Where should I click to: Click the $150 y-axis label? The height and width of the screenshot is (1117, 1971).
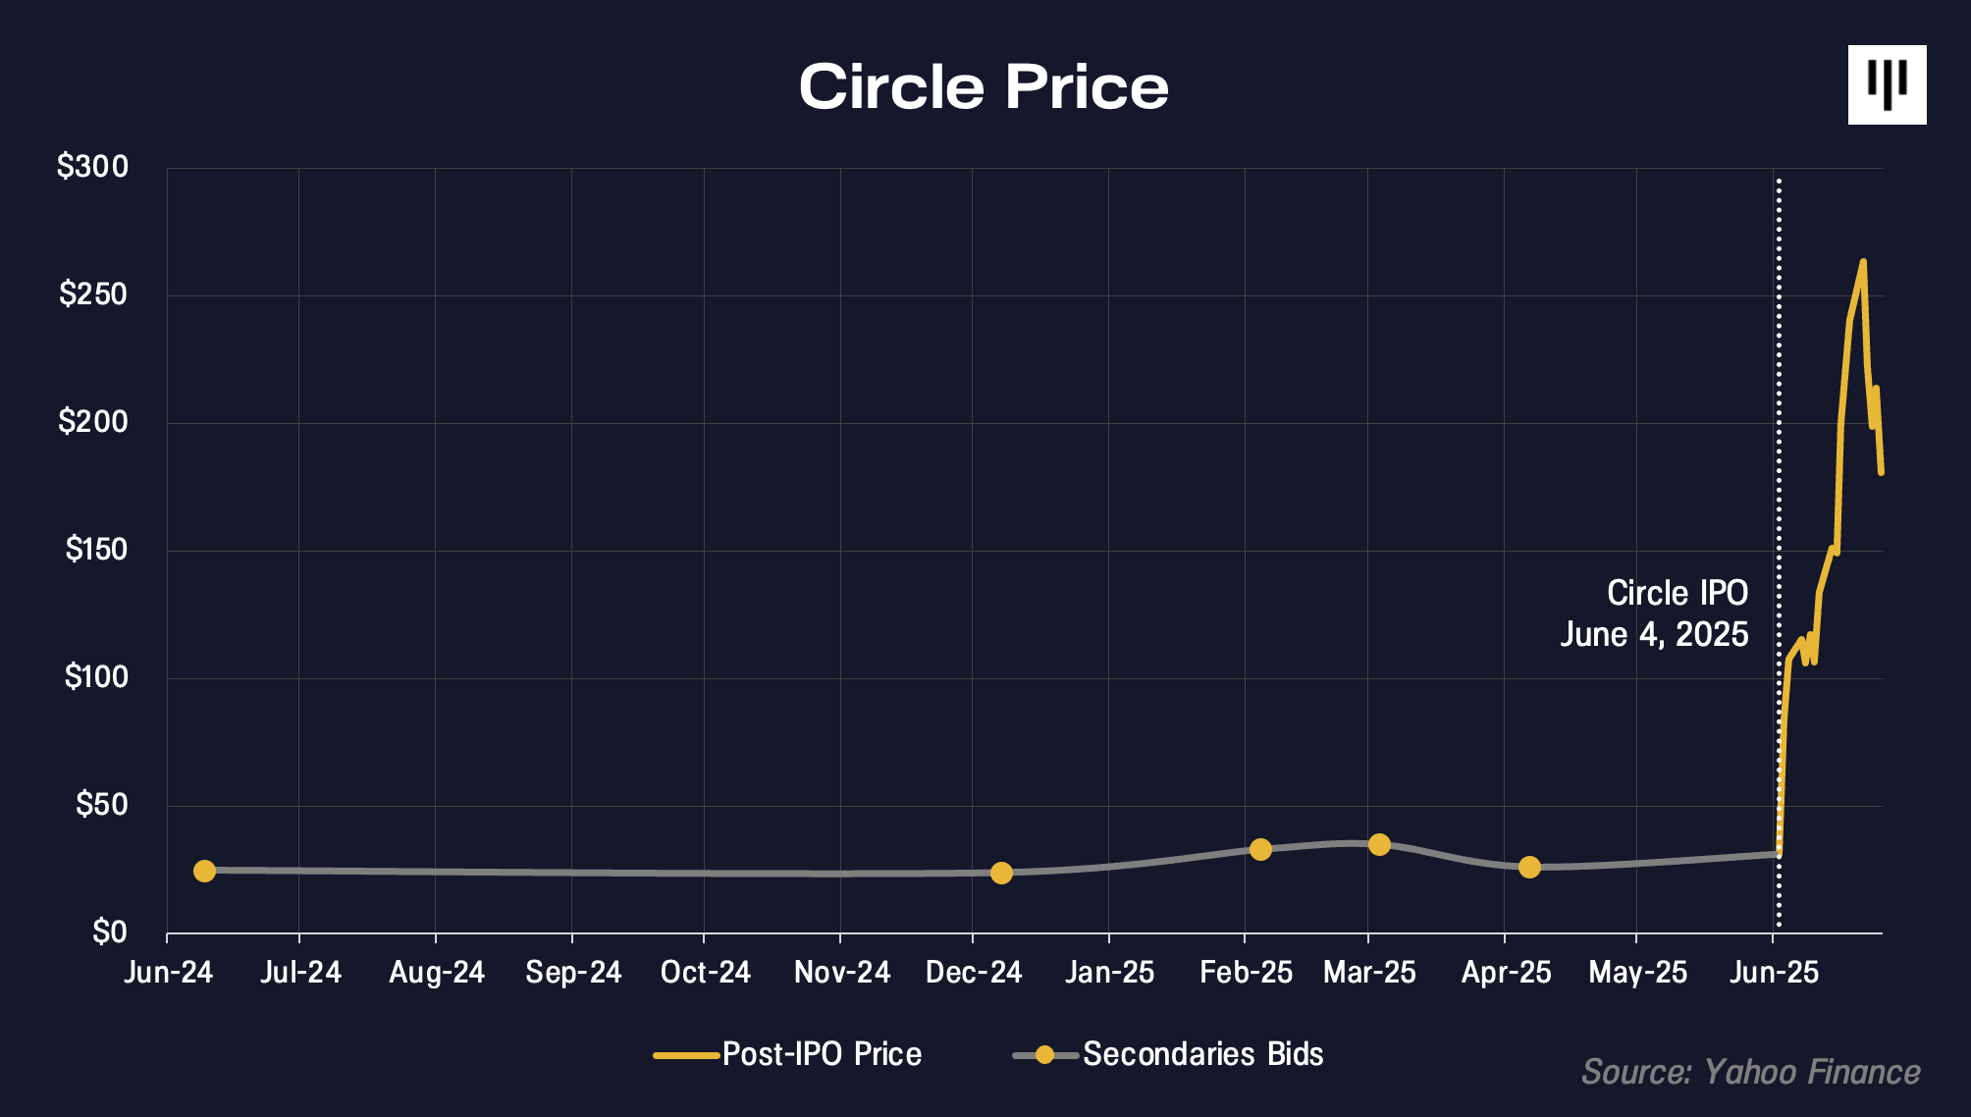tap(96, 550)
